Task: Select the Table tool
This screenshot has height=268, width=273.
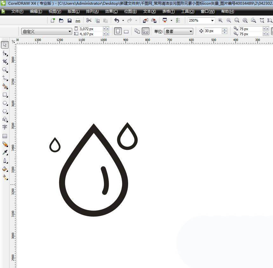Action: [5, 136]
